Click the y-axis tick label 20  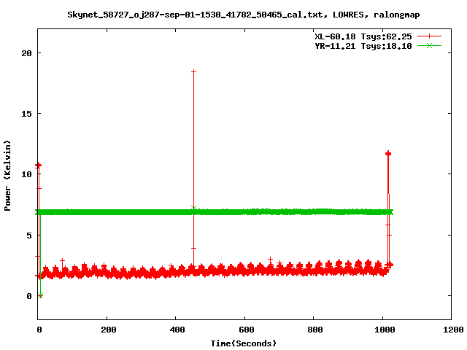pos(26,53)
